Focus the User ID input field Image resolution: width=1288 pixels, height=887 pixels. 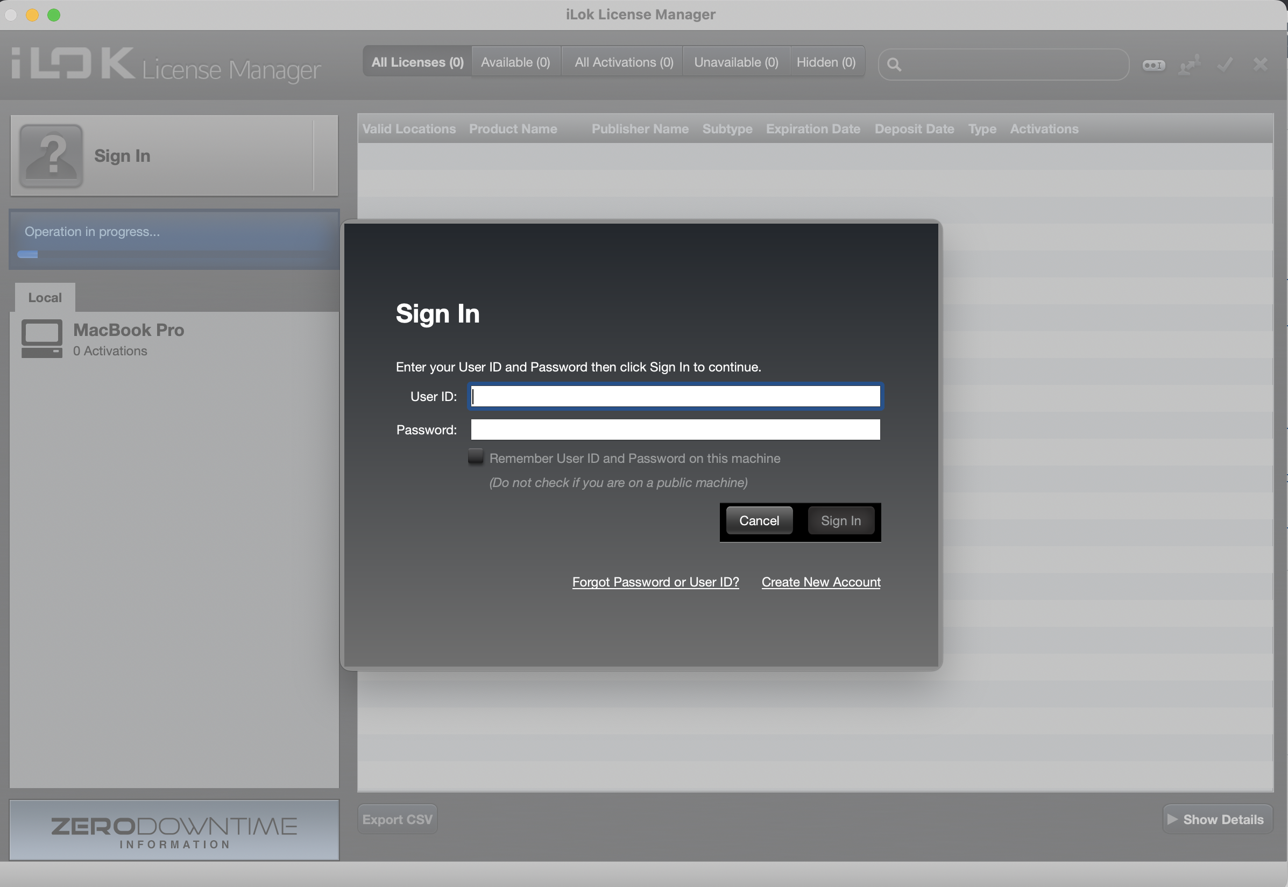click(x=675, y=396)
